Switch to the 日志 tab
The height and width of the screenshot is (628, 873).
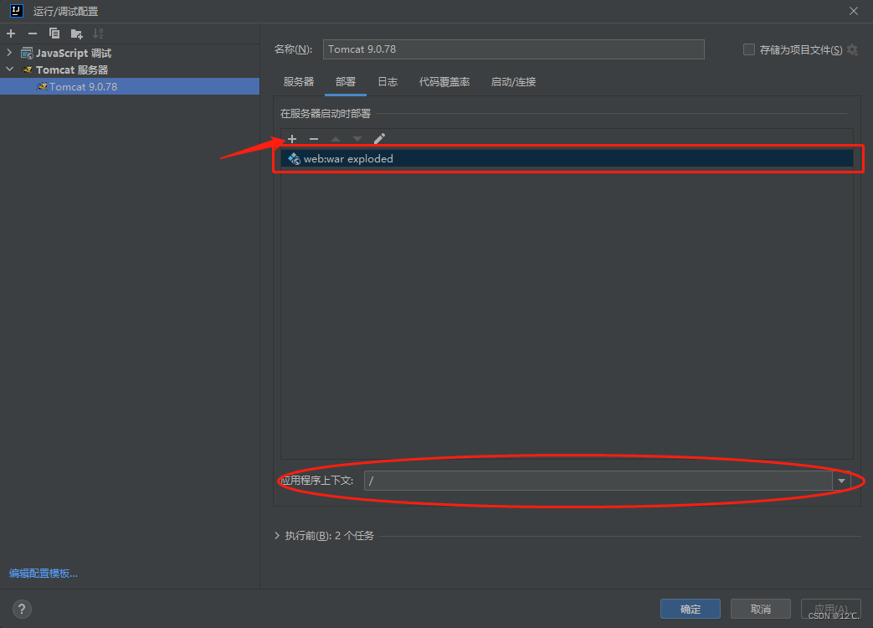[x=388, y=82]
